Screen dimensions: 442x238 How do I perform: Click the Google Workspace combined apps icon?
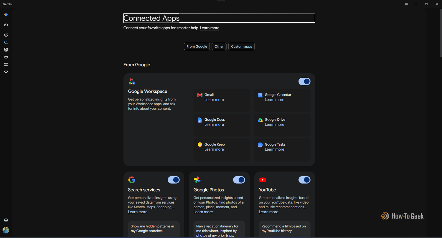coord(132,81)
